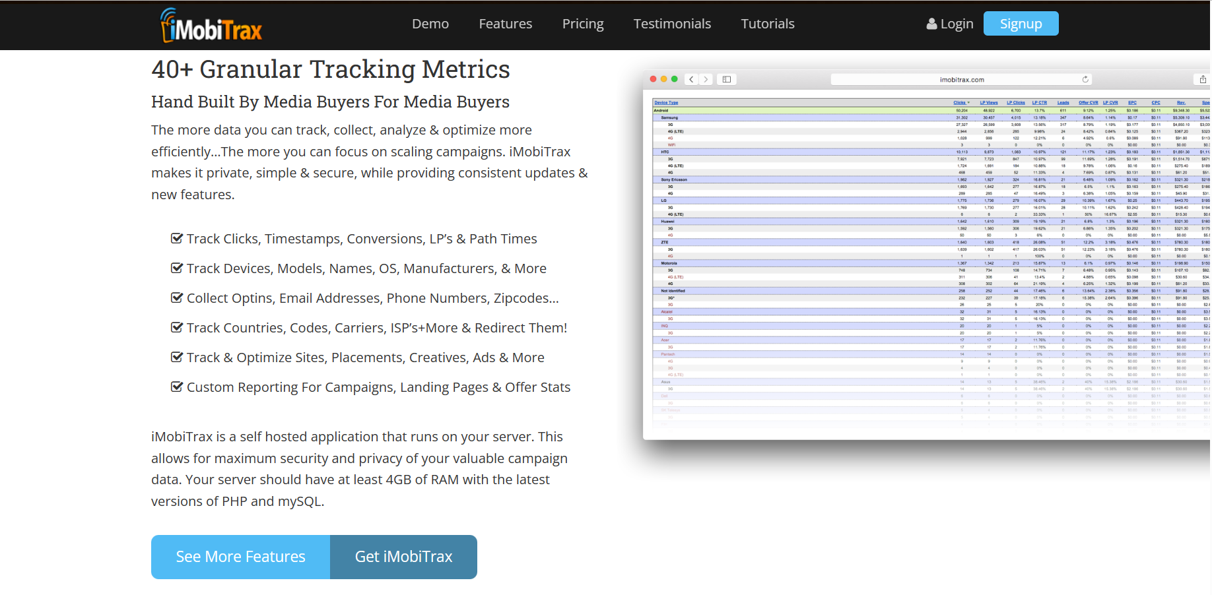Image resolution: width=1212 pixels, height=595 pixels.
Task: Click the checkmark beside Custom Reporting For Campaigns
Action: [176, 387]
